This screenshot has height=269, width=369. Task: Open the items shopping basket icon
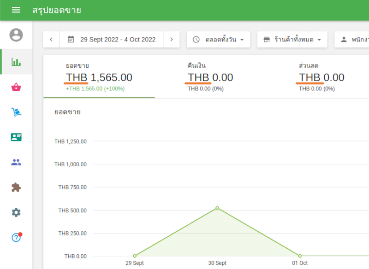coord(16,87)
